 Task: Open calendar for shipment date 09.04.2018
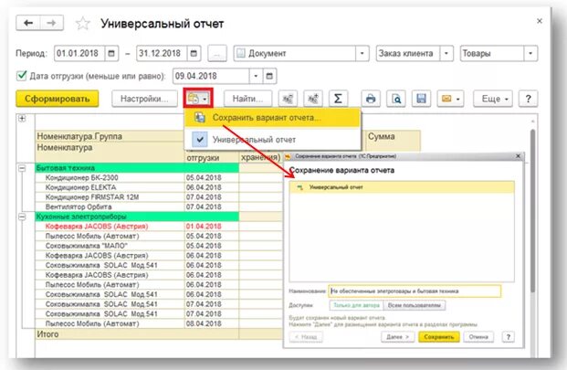point(269,76)
